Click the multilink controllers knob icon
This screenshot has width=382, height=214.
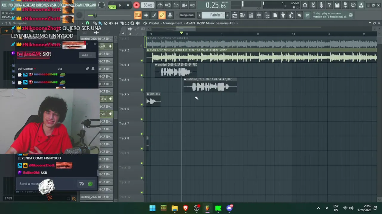point(170,15)
